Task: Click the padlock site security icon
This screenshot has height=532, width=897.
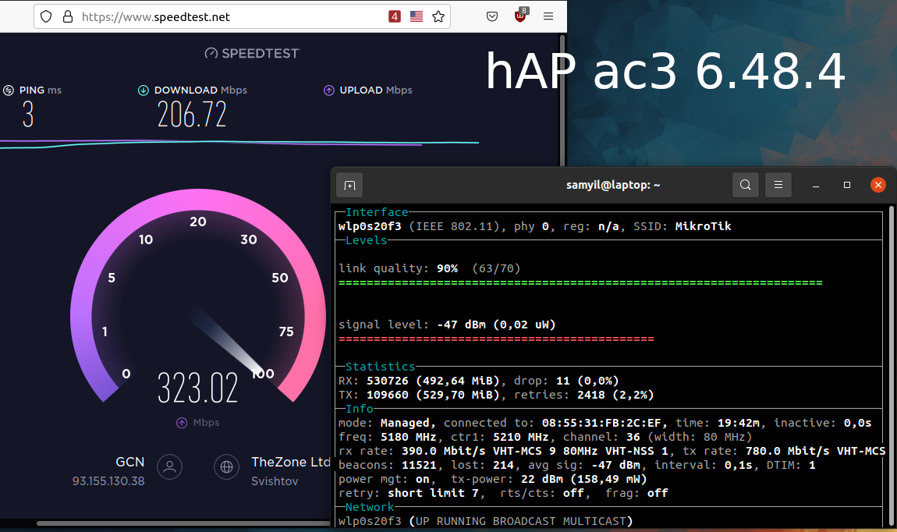Action: pyautogui.click(x=66, y=16)
